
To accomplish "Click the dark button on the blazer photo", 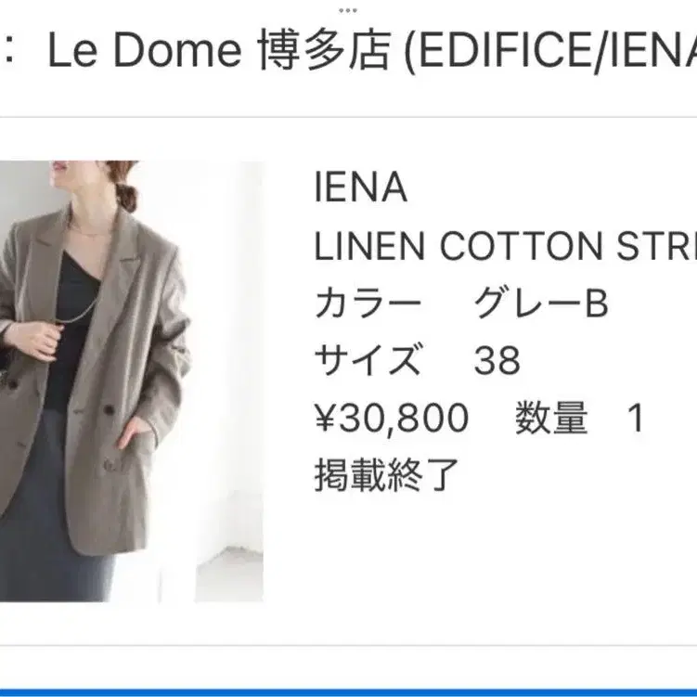I will [109, 409].
